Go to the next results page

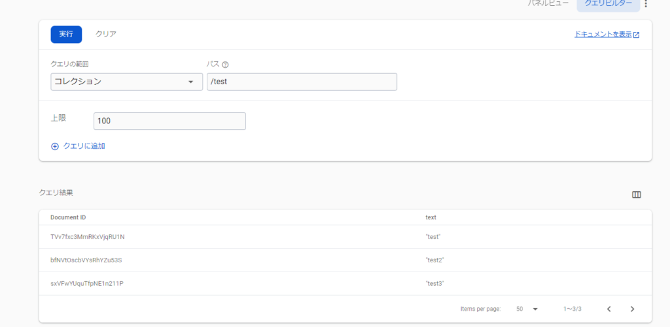click(x=632, y=309)
